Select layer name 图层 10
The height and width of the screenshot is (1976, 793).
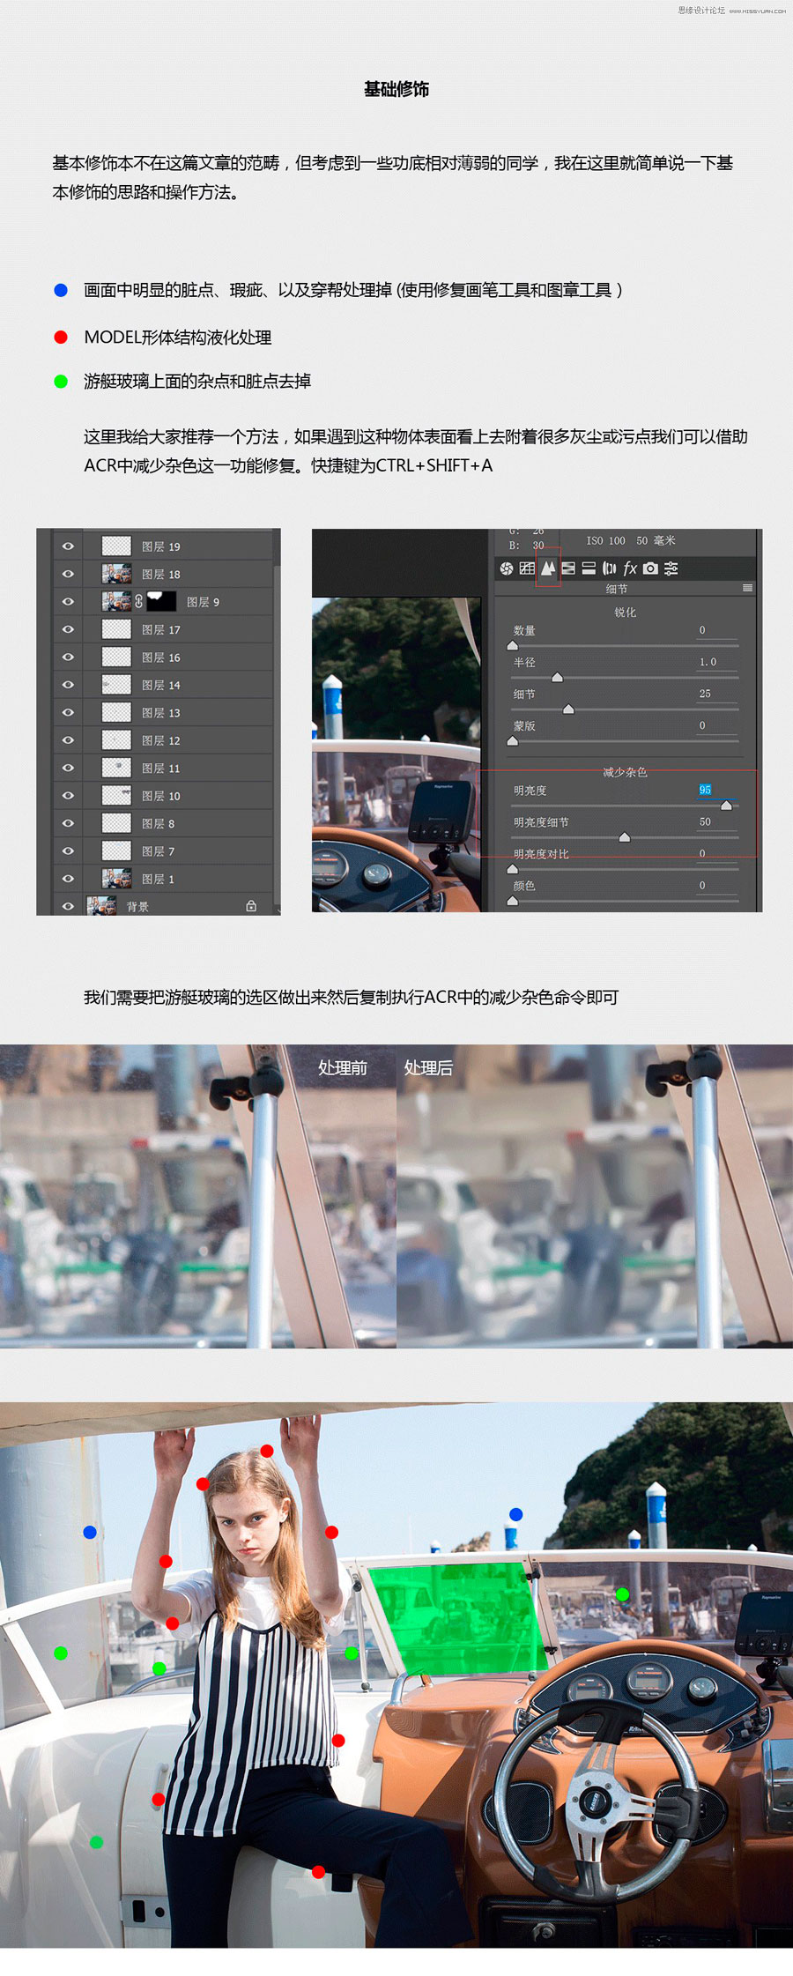(161, 796)
